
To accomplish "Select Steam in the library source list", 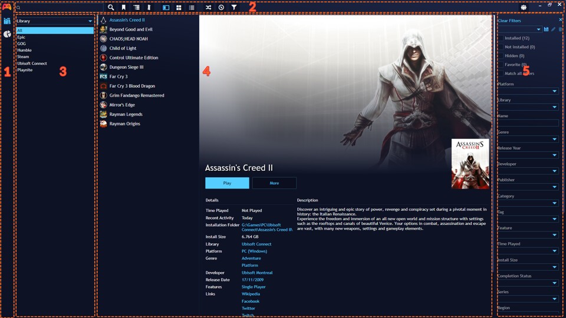I will 23,57.
